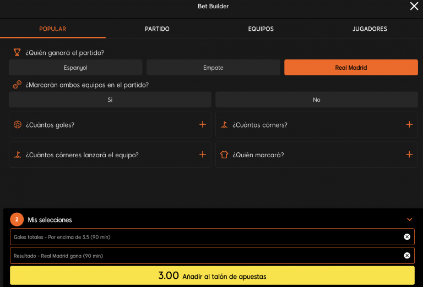
Task: Click the trophy icon beside match winner question
Action: (x=17, y=53)
